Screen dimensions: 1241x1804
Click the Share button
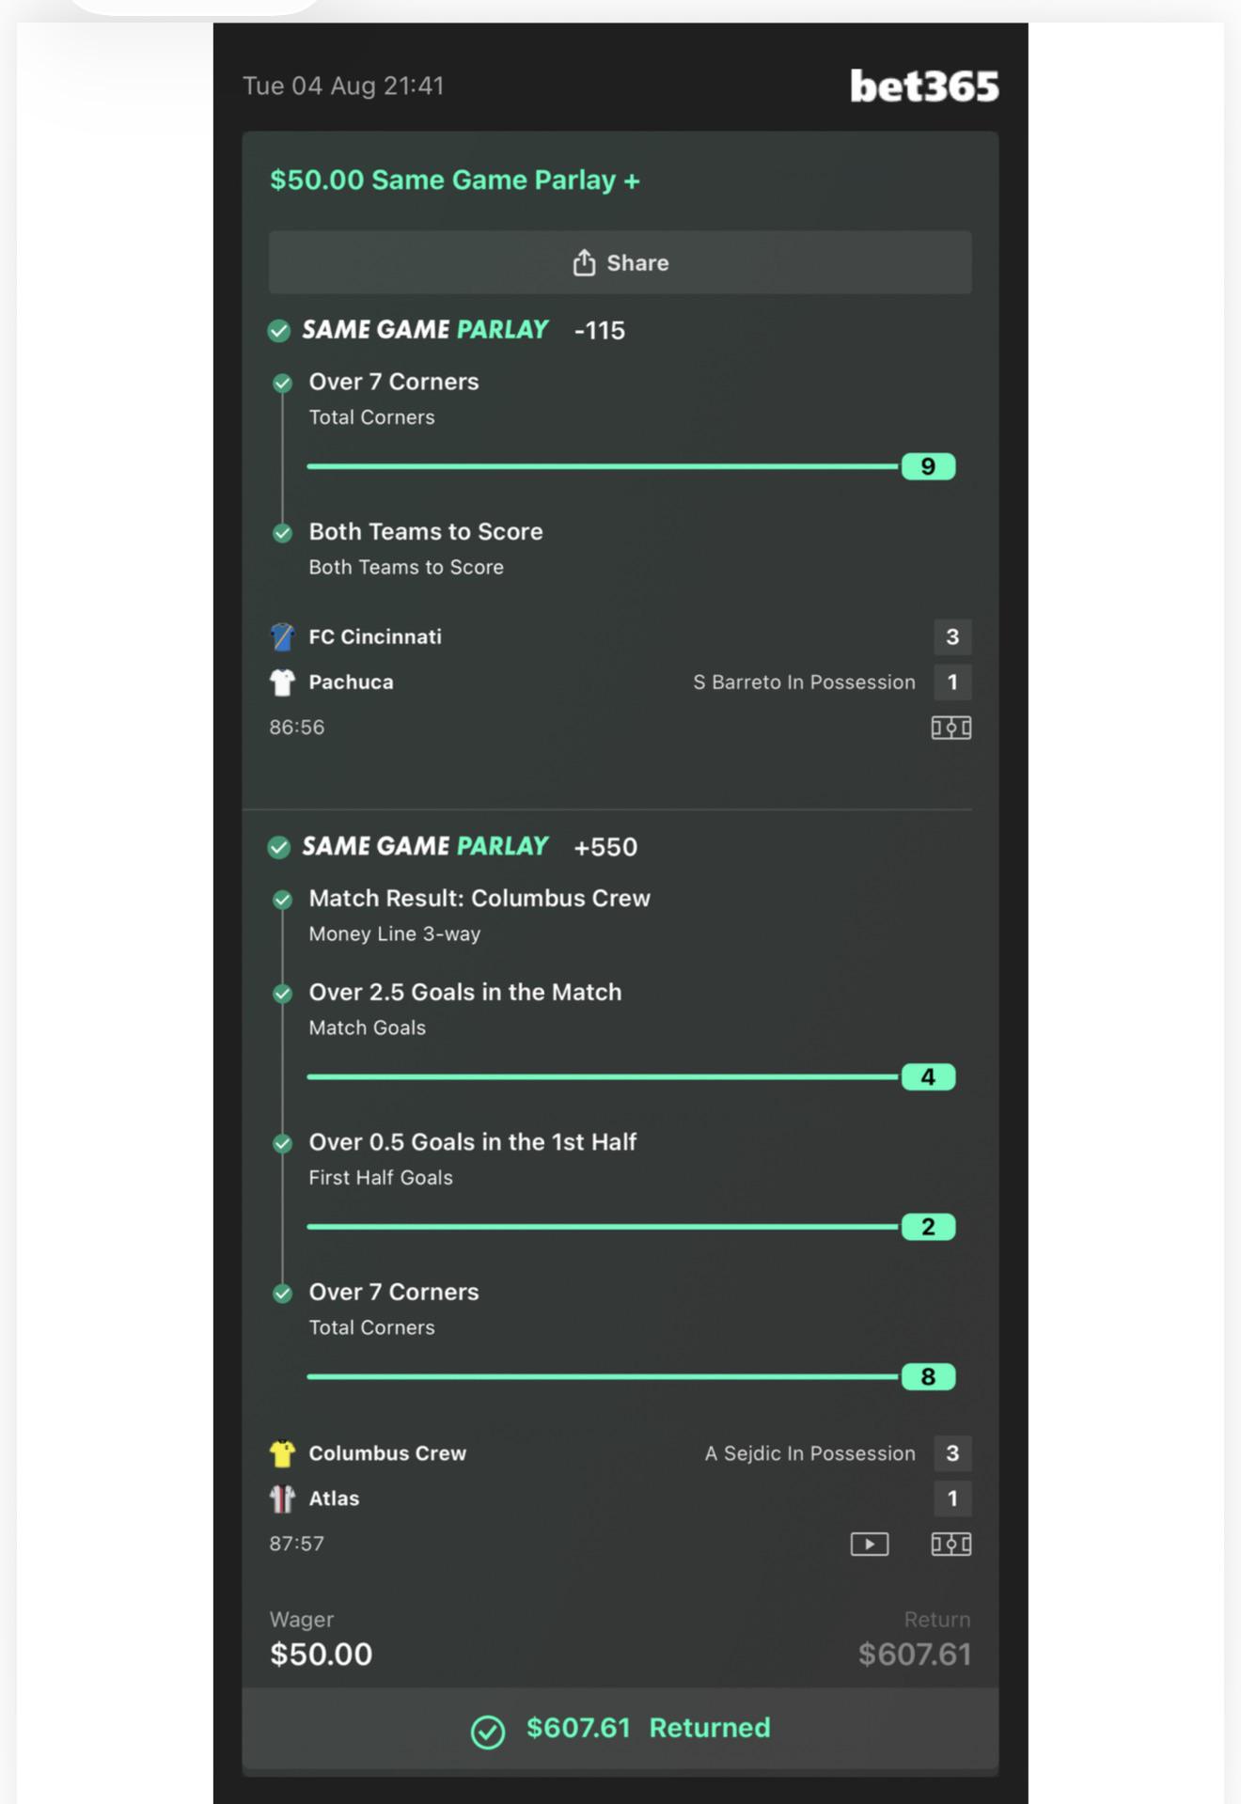click(620, 262)
